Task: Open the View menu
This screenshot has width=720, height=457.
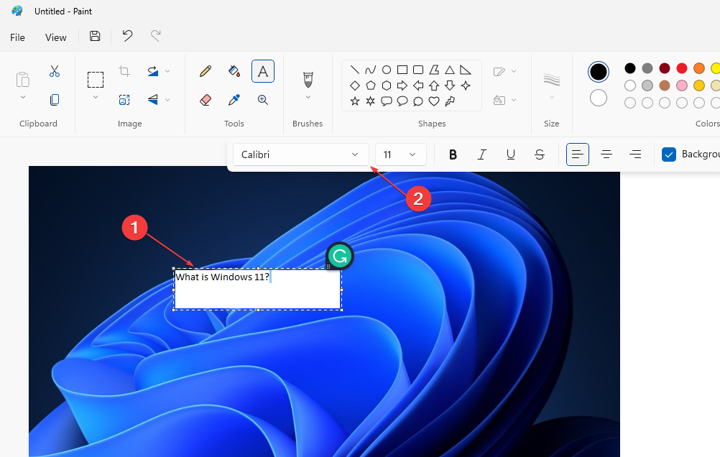Action: coord(55,37)
